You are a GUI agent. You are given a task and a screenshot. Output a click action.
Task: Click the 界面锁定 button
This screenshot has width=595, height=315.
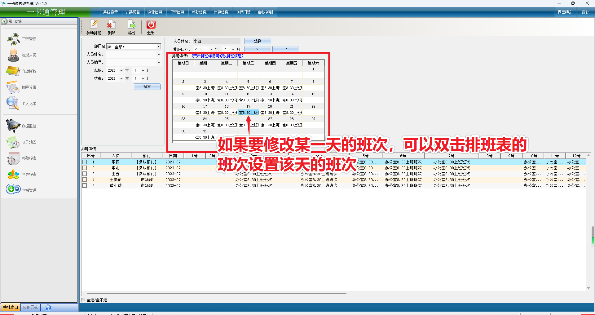pyautogui.click(x=565, y=12)
